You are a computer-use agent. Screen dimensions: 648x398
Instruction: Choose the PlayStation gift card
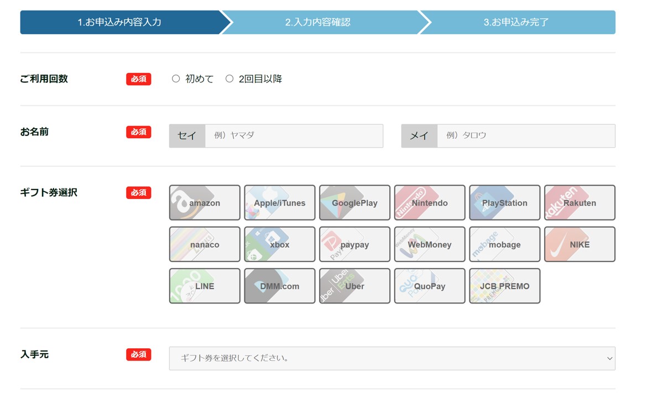point(505,202)
